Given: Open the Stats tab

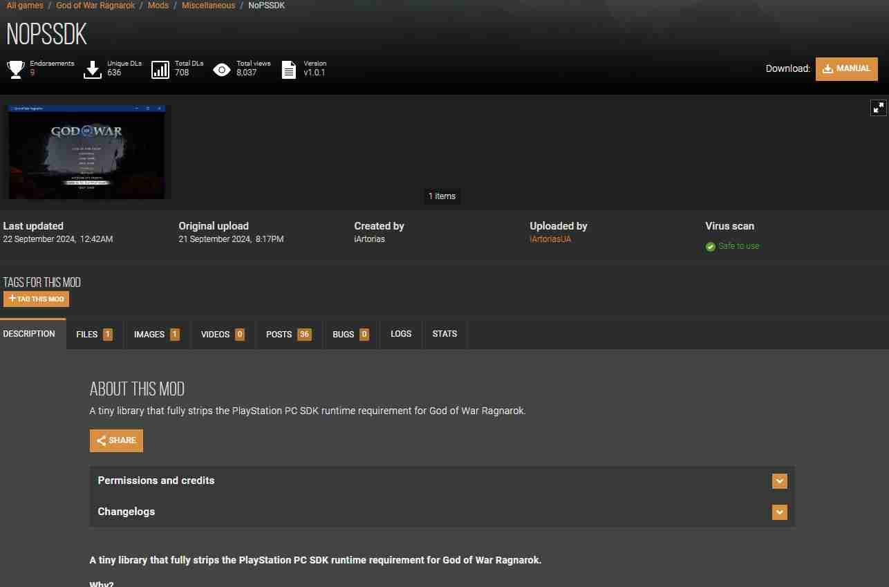Looking at the screenshot, I should pyautogui.click(x=444, y=334).
